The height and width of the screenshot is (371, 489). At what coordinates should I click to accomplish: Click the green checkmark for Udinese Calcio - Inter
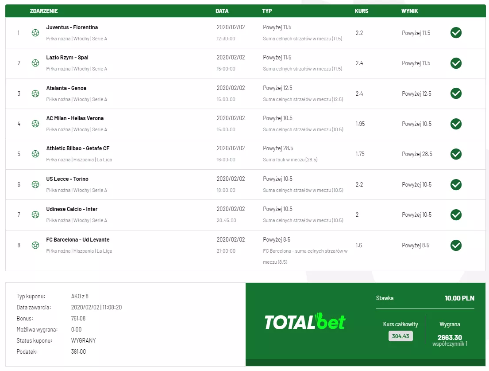pos(456,215)
